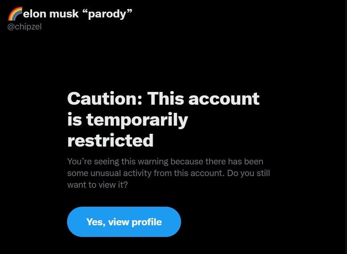Click the unusual activity explanation paragraph

tap(169, 173)
